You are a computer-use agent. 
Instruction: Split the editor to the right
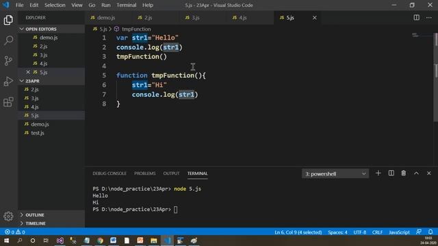click(417, 18)
